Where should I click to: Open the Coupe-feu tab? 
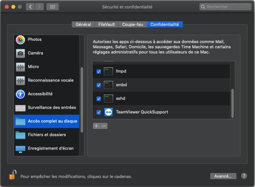[x=133, y=25]
